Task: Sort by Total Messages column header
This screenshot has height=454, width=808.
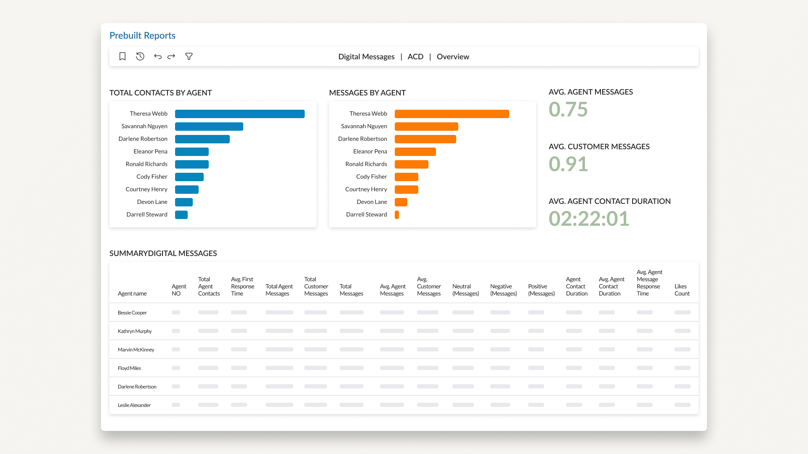Action: coord(351,290)
